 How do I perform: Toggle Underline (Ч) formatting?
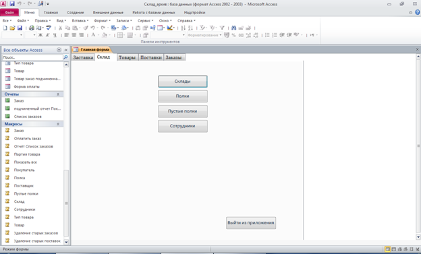[x=55, y=35]
